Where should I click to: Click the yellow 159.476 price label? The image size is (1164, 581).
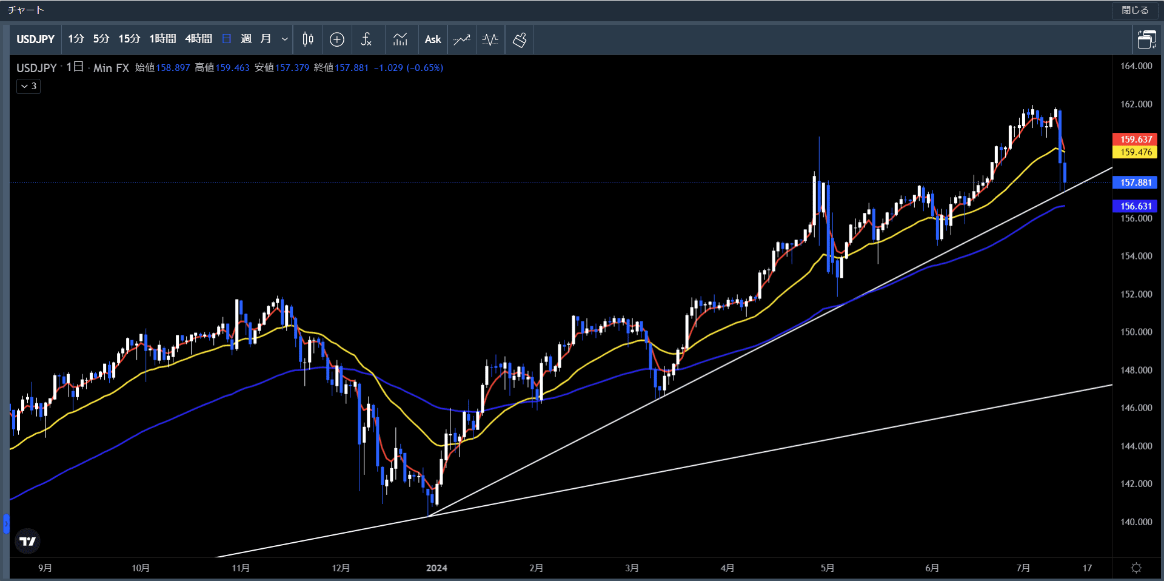(1135, 152)
